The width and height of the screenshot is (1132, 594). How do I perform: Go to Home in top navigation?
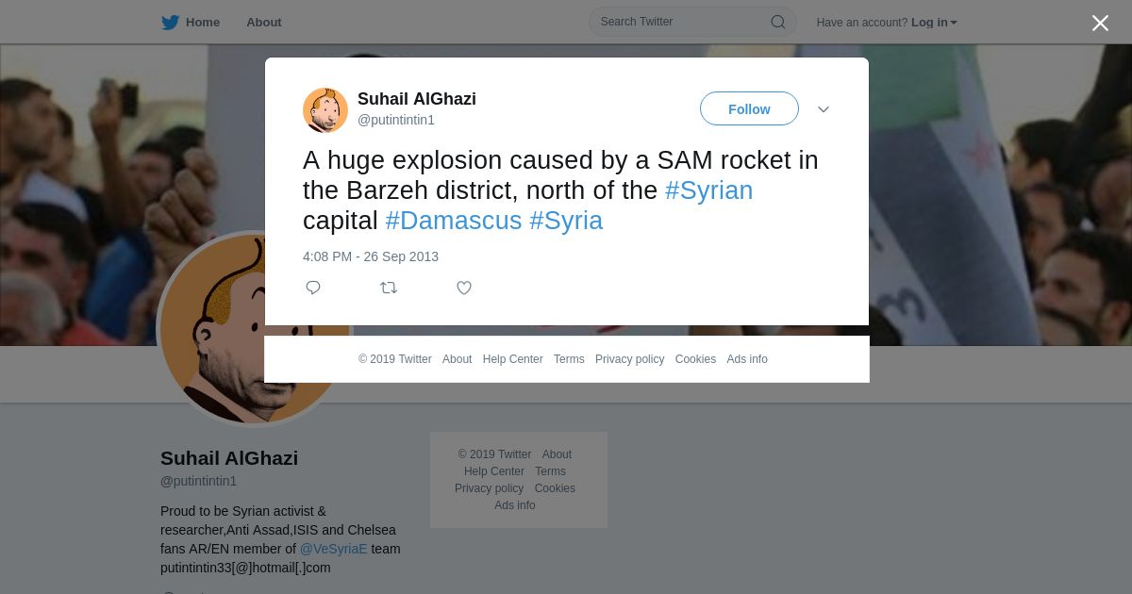pos(203,23)
